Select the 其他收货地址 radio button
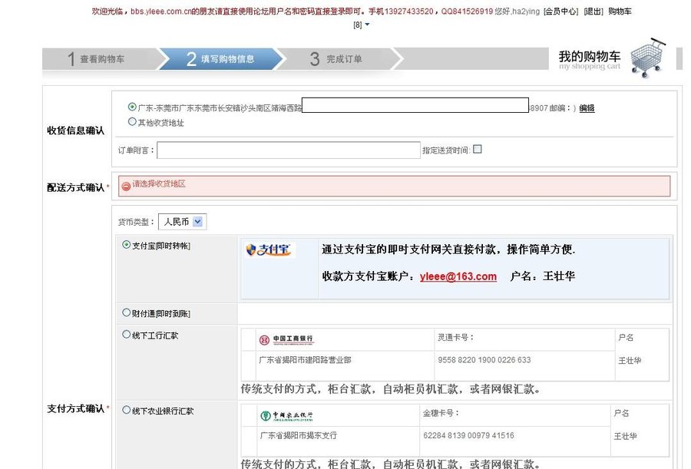The width and height of the screenshot is (691, 469). click(131, 121)
